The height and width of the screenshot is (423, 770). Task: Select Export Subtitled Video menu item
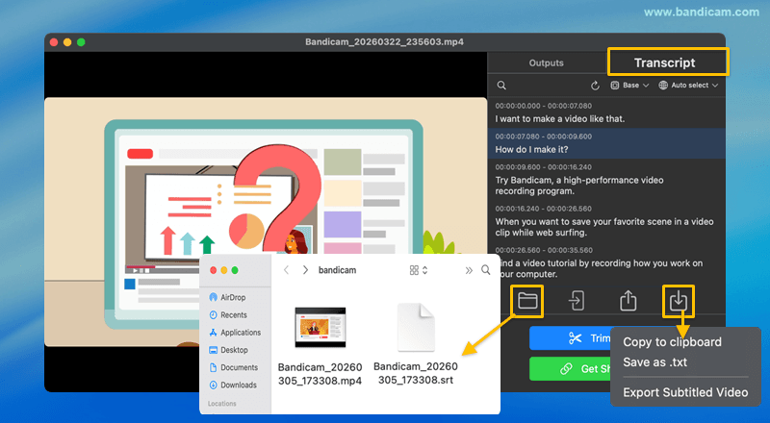tap(684, 392)
